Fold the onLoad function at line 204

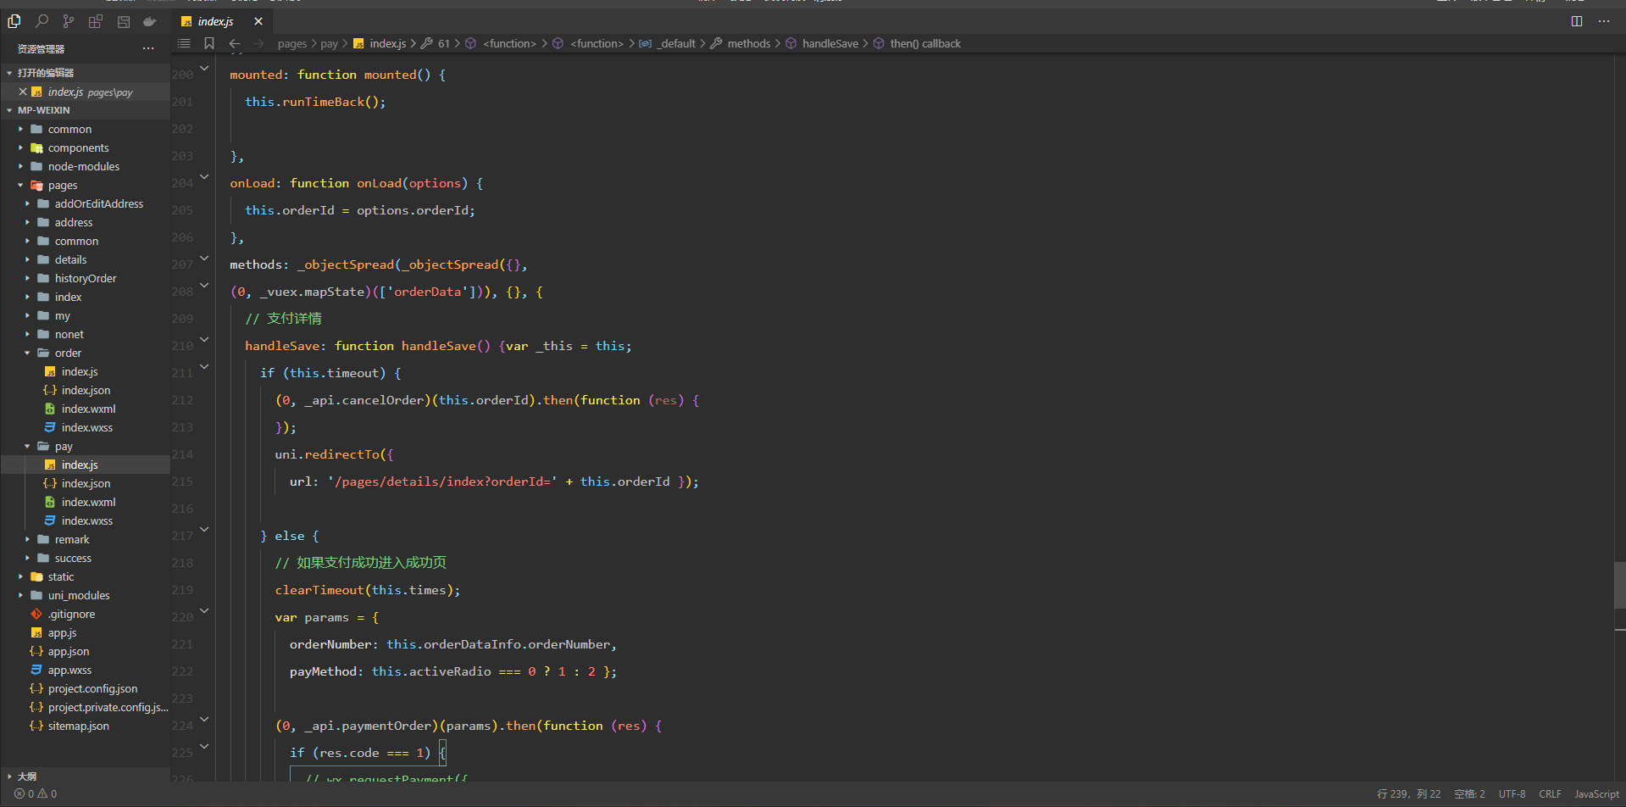[204, 176]
